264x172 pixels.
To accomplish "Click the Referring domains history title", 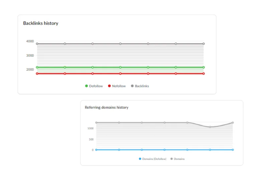I will point(106,108).
